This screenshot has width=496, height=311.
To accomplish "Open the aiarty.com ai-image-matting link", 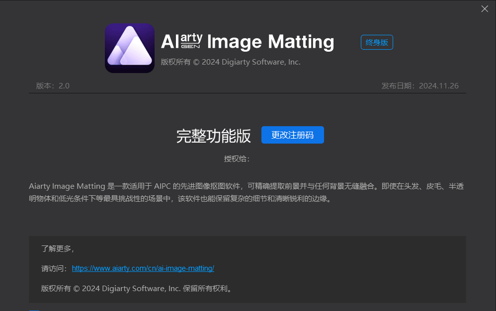I will click(143, 268).
